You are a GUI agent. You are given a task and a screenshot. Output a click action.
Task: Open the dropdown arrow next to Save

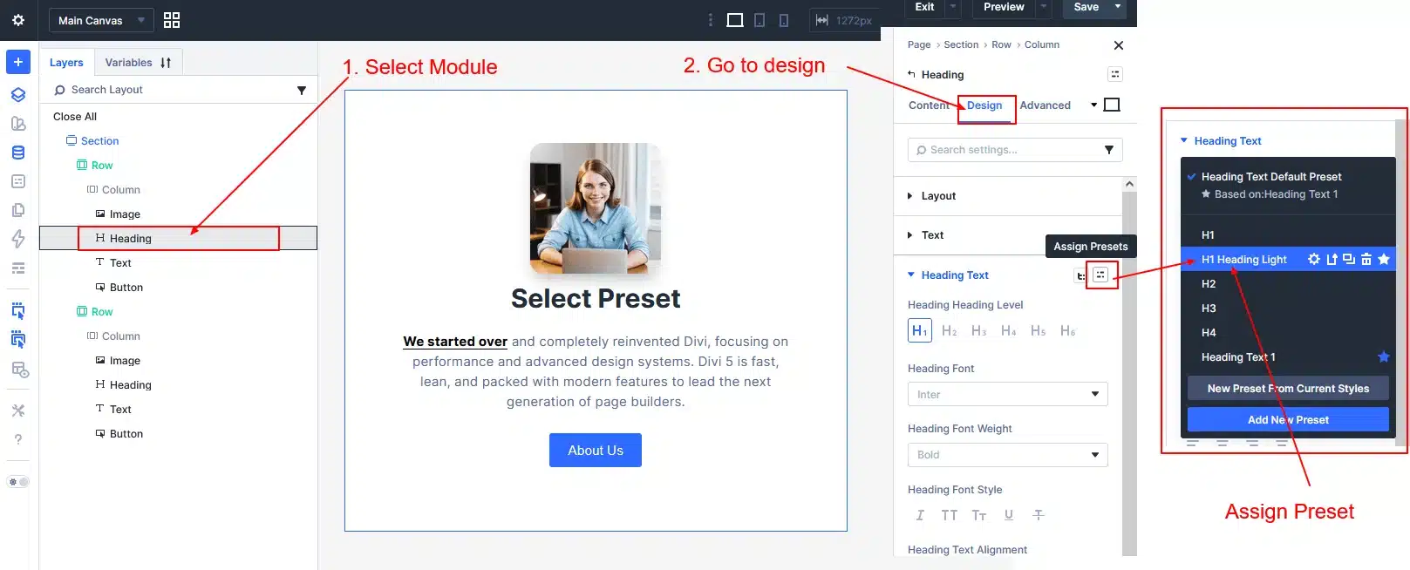[1118, 7]
